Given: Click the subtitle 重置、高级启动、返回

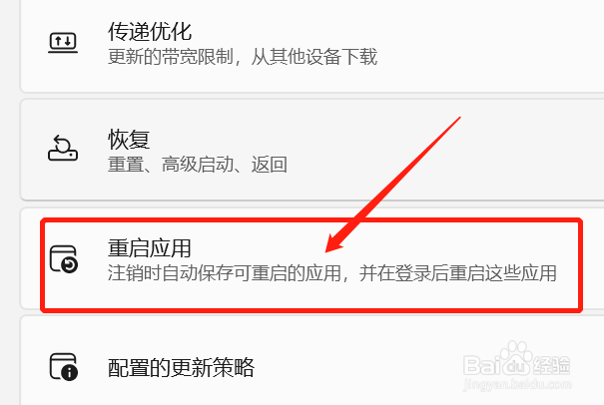Looking at the screenshot, I should 198,165.
